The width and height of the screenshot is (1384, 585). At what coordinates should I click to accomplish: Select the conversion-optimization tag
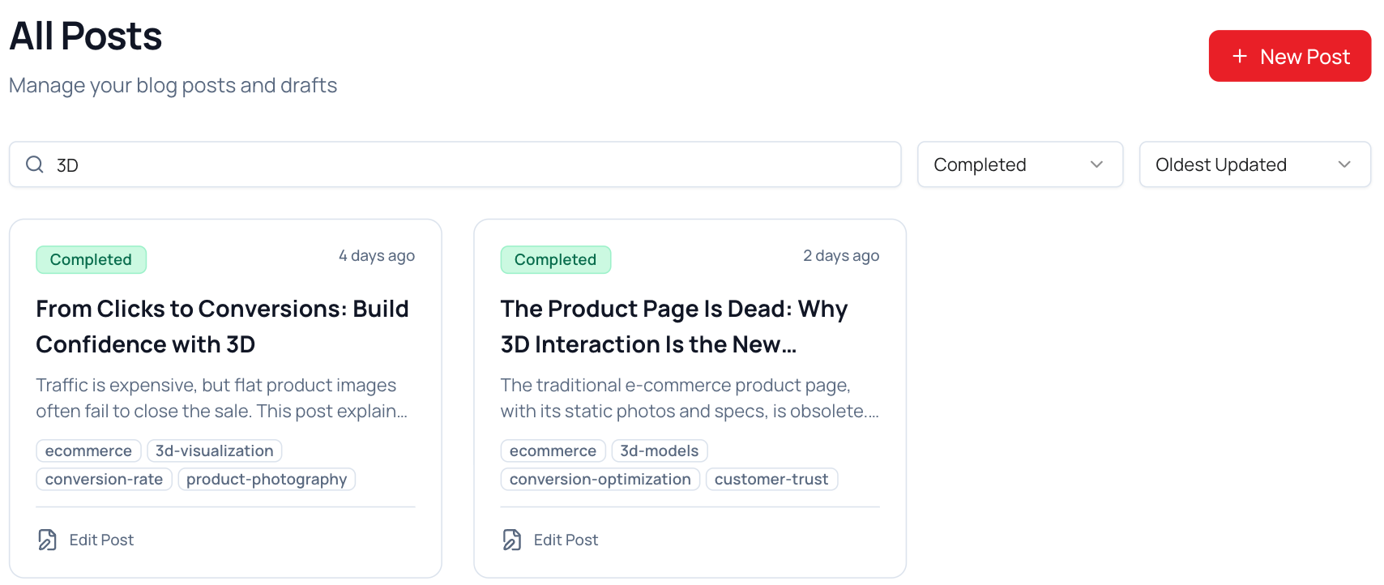600,479
